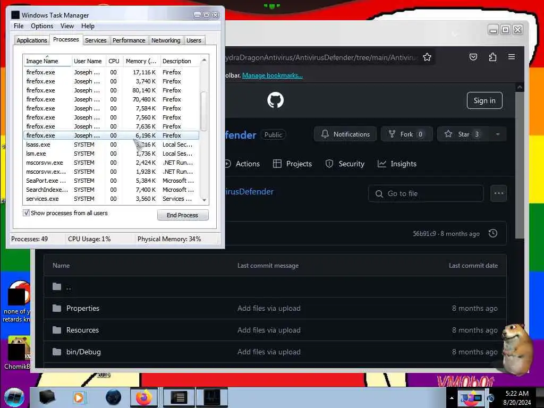The height and width of the screenshot is (408, 544).
Task: Open the media player taskbar icon
Action: tap(79, 397)
